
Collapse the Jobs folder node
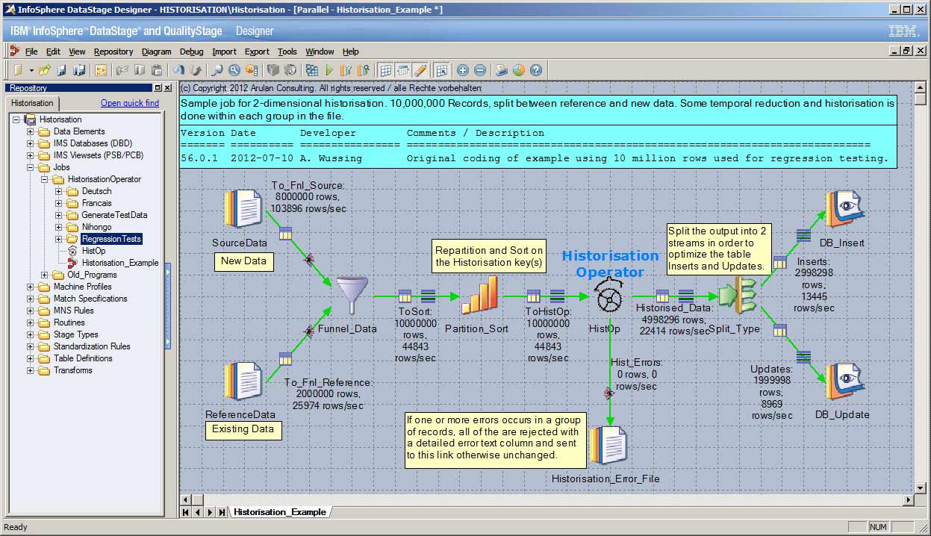(31, 167)
